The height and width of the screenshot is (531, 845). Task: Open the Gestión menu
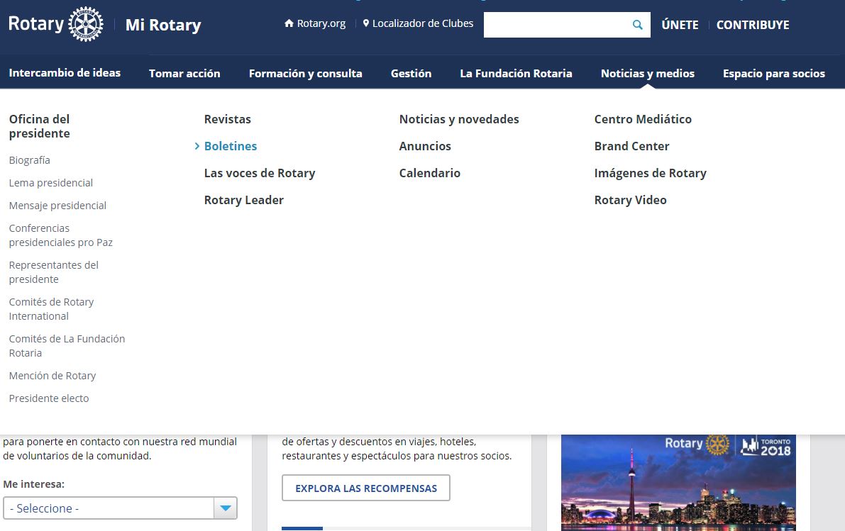click(412, 73)
